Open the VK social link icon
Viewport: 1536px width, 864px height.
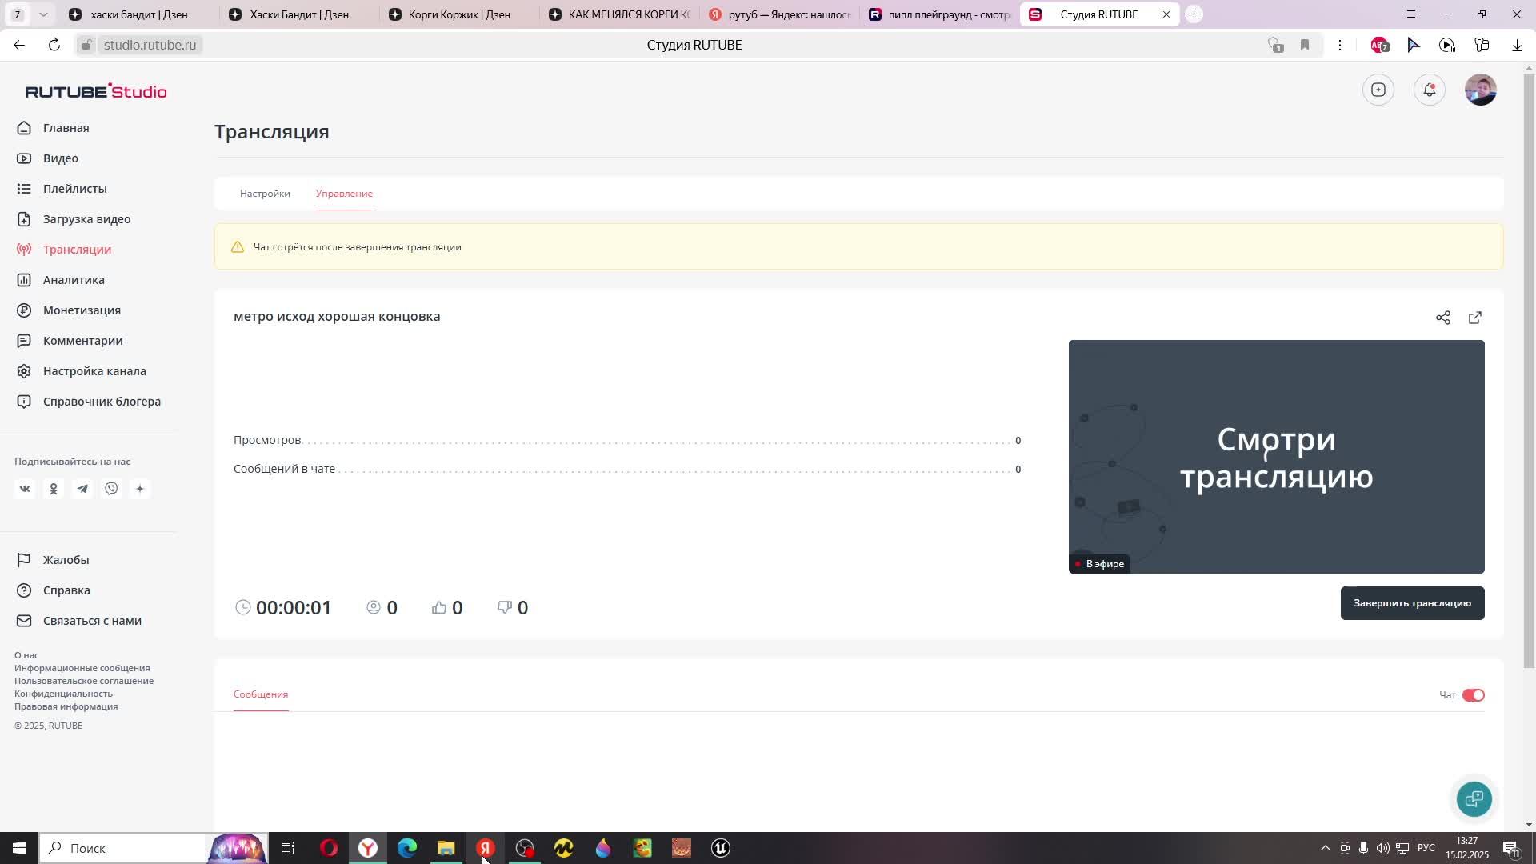25,489
